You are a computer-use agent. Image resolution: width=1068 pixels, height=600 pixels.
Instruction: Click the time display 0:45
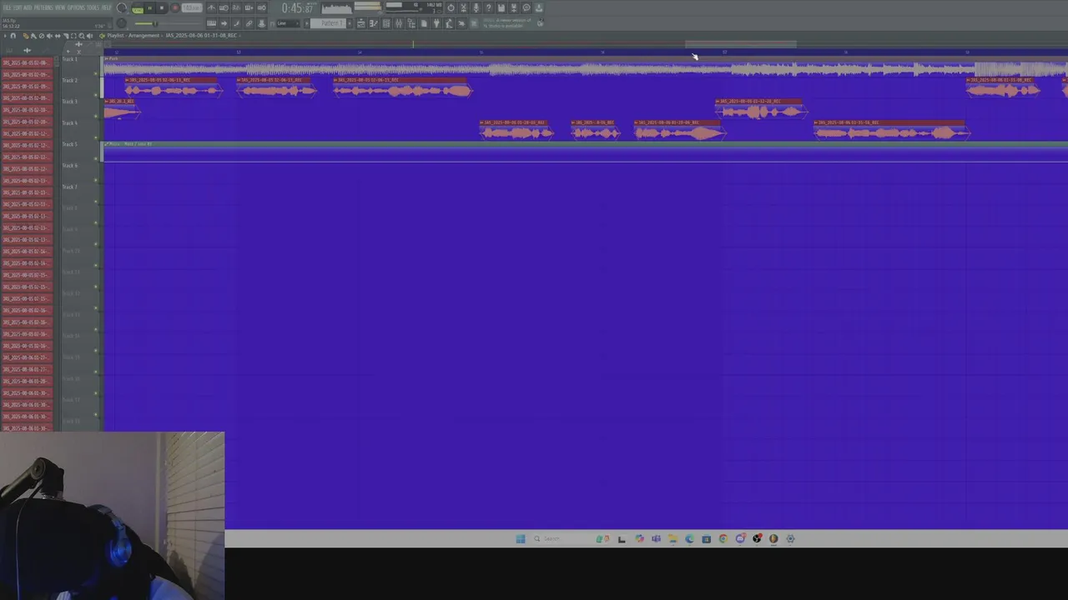[298, 8]
